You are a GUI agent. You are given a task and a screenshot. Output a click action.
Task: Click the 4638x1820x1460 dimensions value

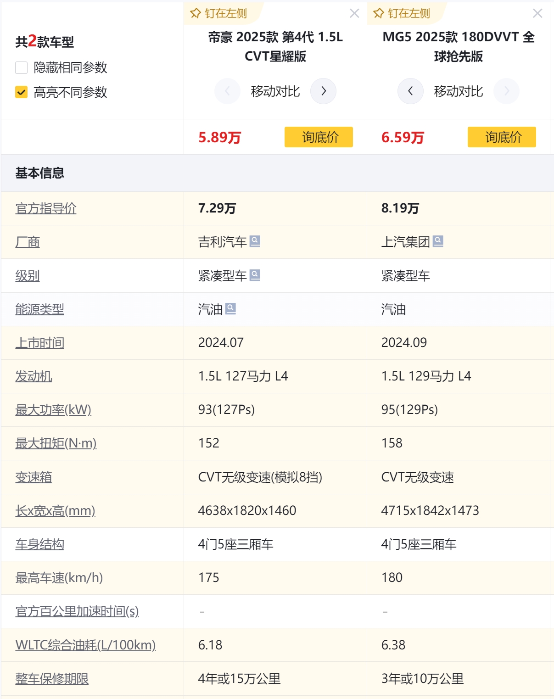[247, 510]
